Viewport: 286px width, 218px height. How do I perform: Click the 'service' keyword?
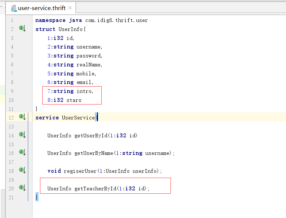(x=47, y=118)
